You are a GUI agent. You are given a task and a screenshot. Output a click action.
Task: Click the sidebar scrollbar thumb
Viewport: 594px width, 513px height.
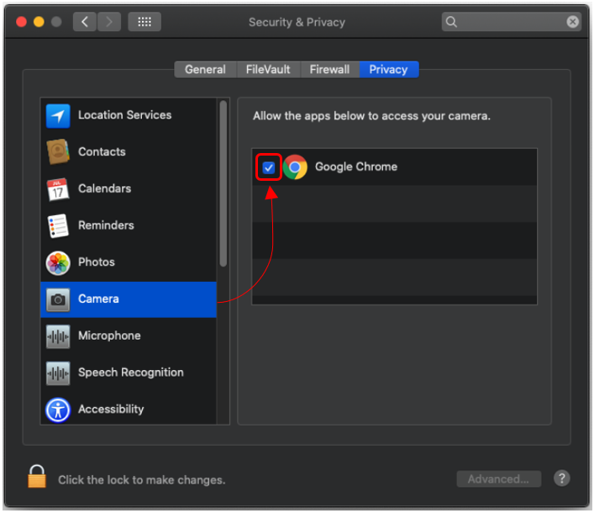coord(223,181)
